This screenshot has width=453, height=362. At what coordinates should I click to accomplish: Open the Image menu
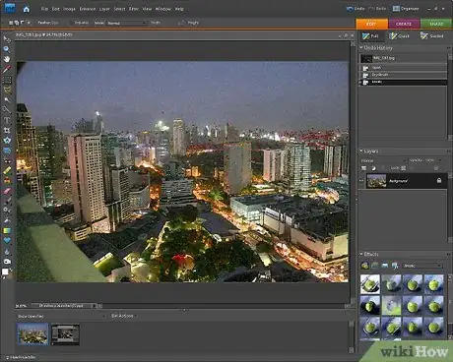(x=69, y=9)
